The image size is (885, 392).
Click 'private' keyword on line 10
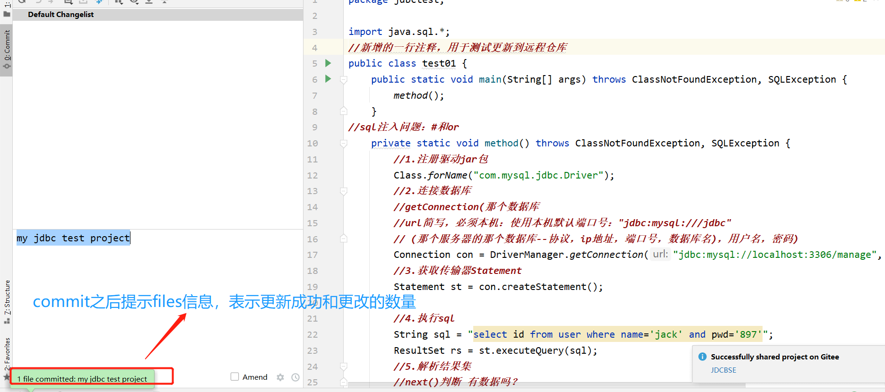point(390,143)
